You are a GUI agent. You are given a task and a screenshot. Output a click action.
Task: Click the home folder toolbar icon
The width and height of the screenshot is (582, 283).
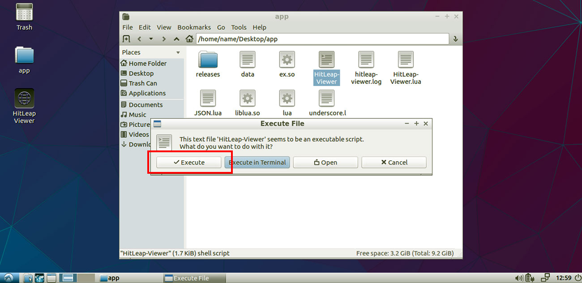(x=189, y=39)
